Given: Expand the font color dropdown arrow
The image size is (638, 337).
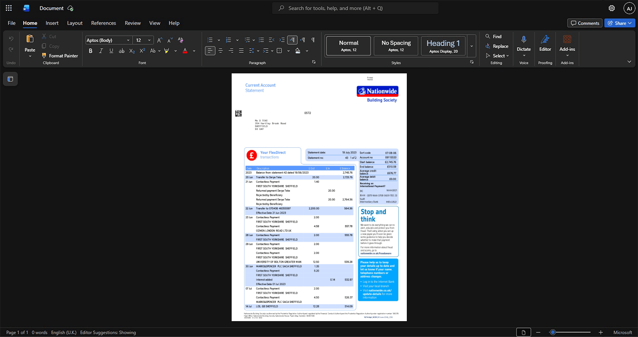Looking at the screenshot, I should tap(194, 50).
